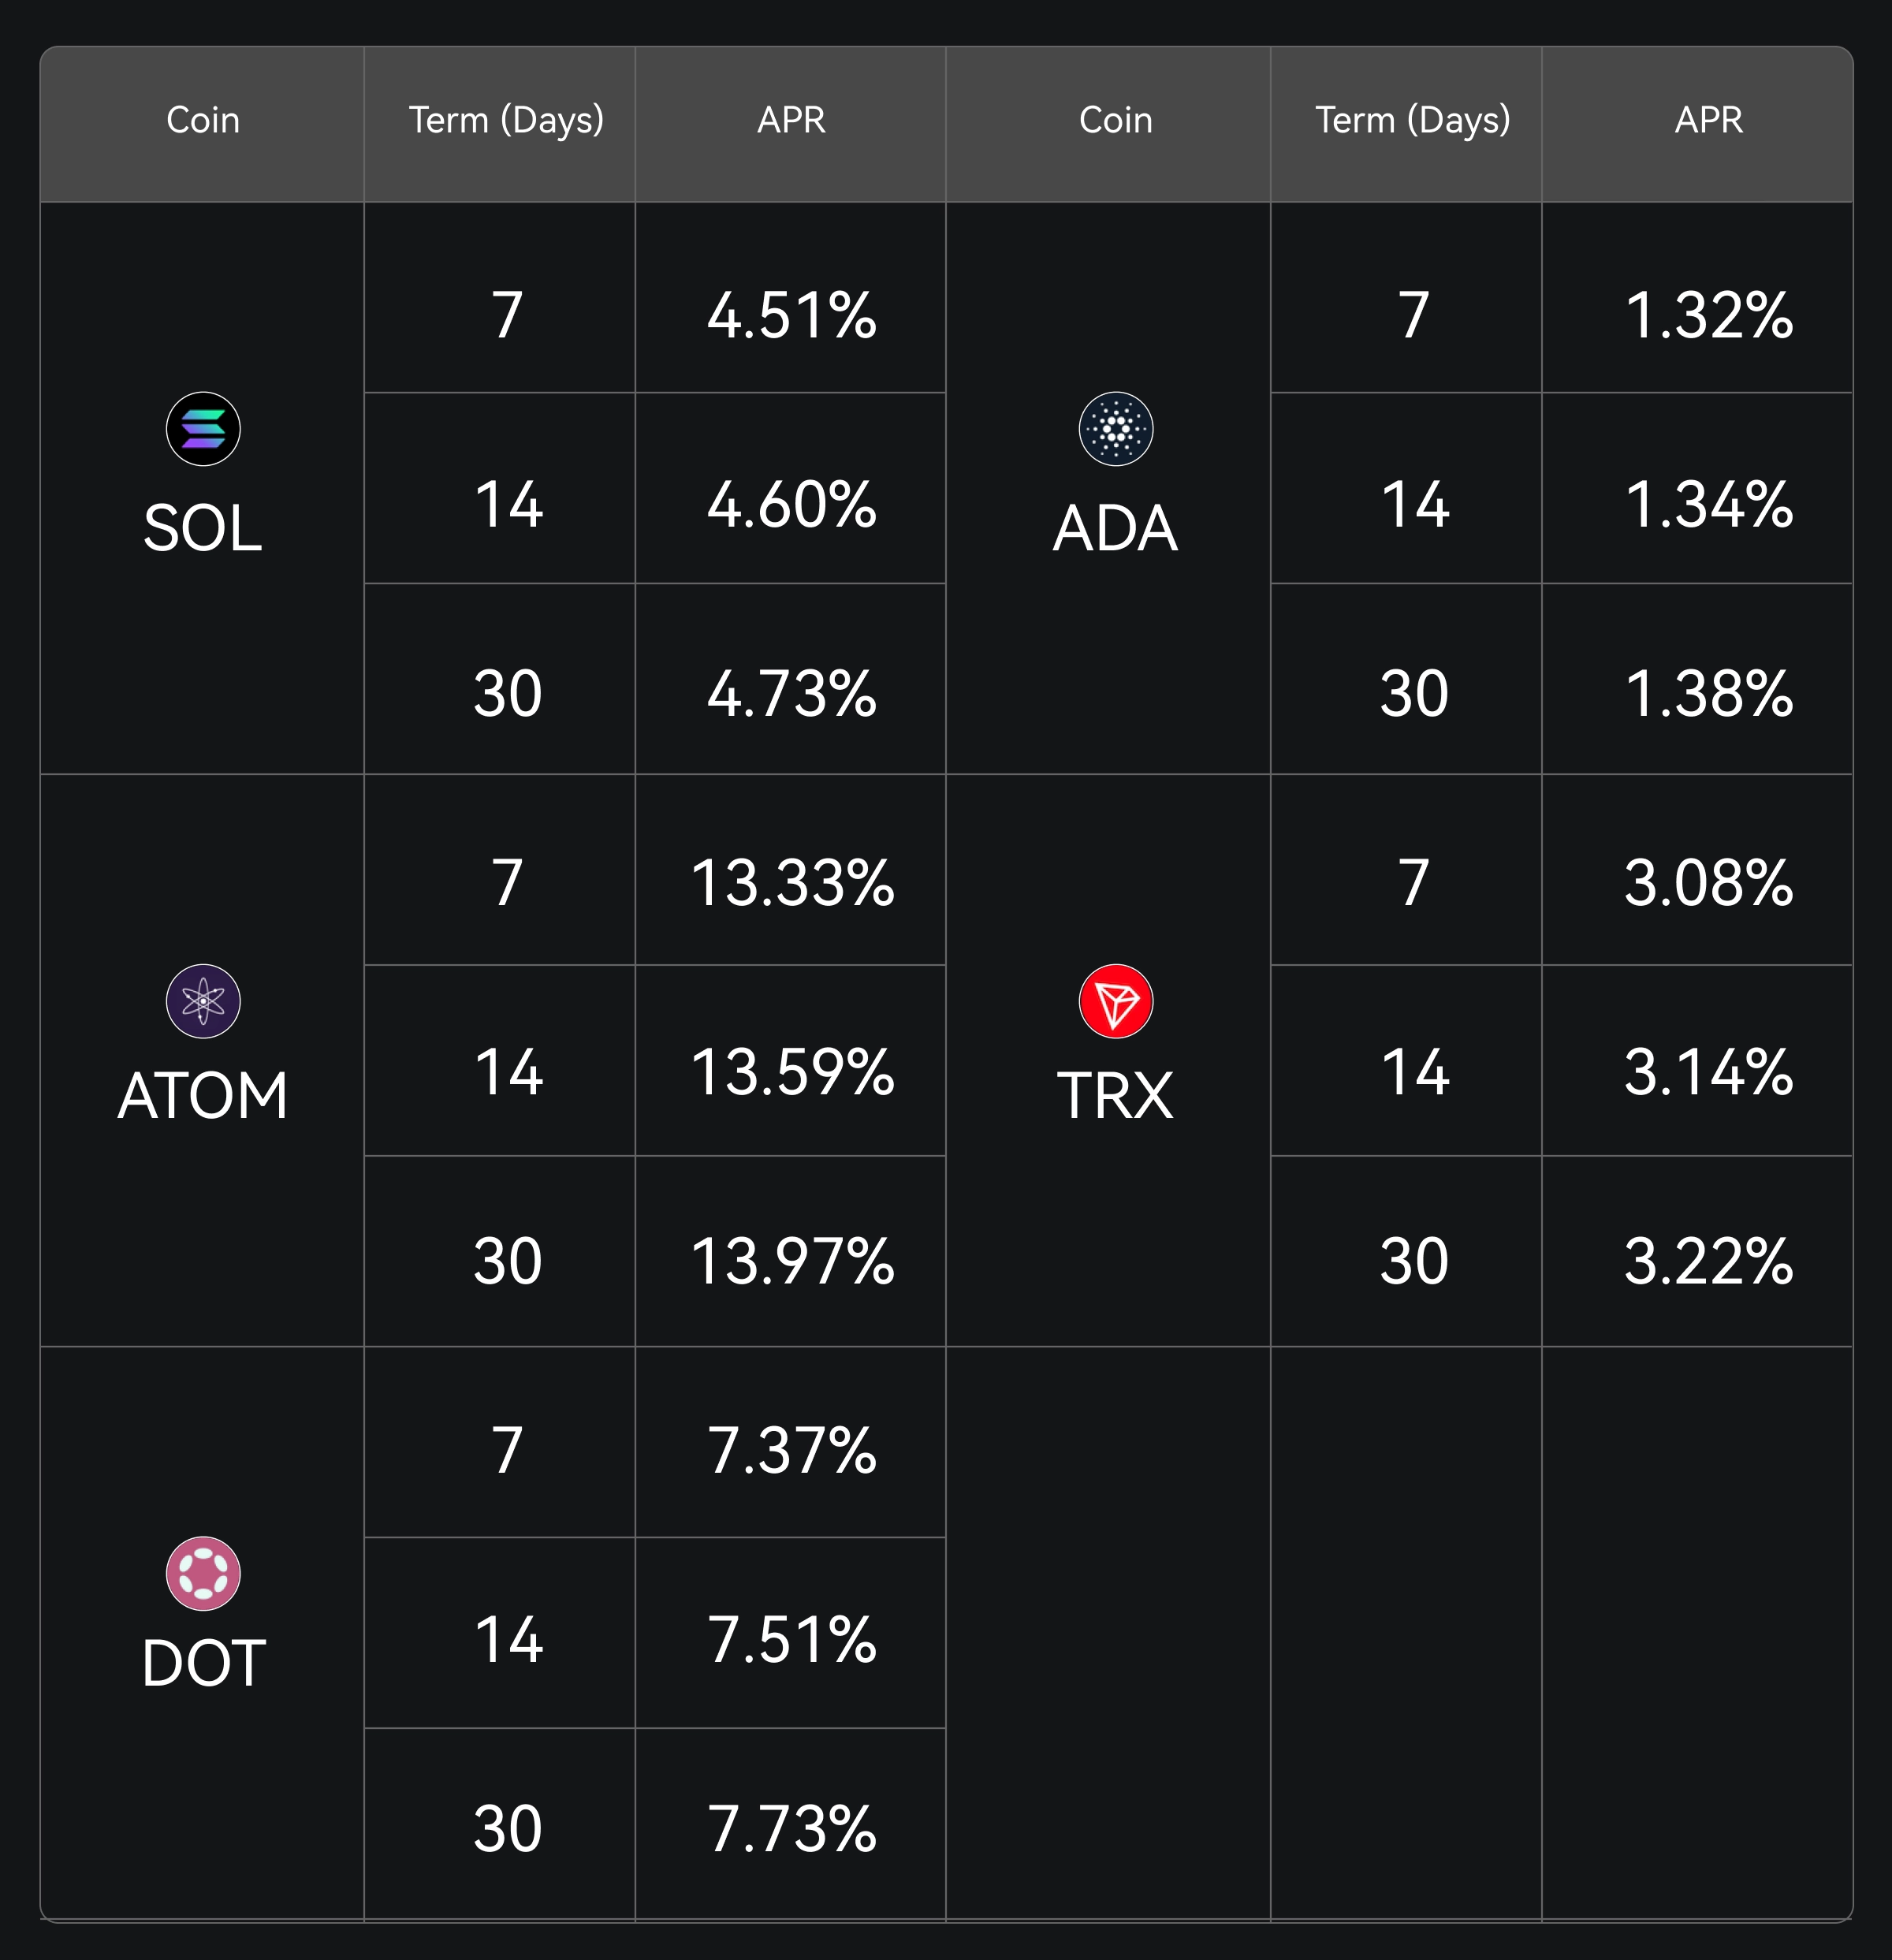This screenshot has width=1892, height=1960.
Task: Click the left Coin column header
Action: coord(203,120)
